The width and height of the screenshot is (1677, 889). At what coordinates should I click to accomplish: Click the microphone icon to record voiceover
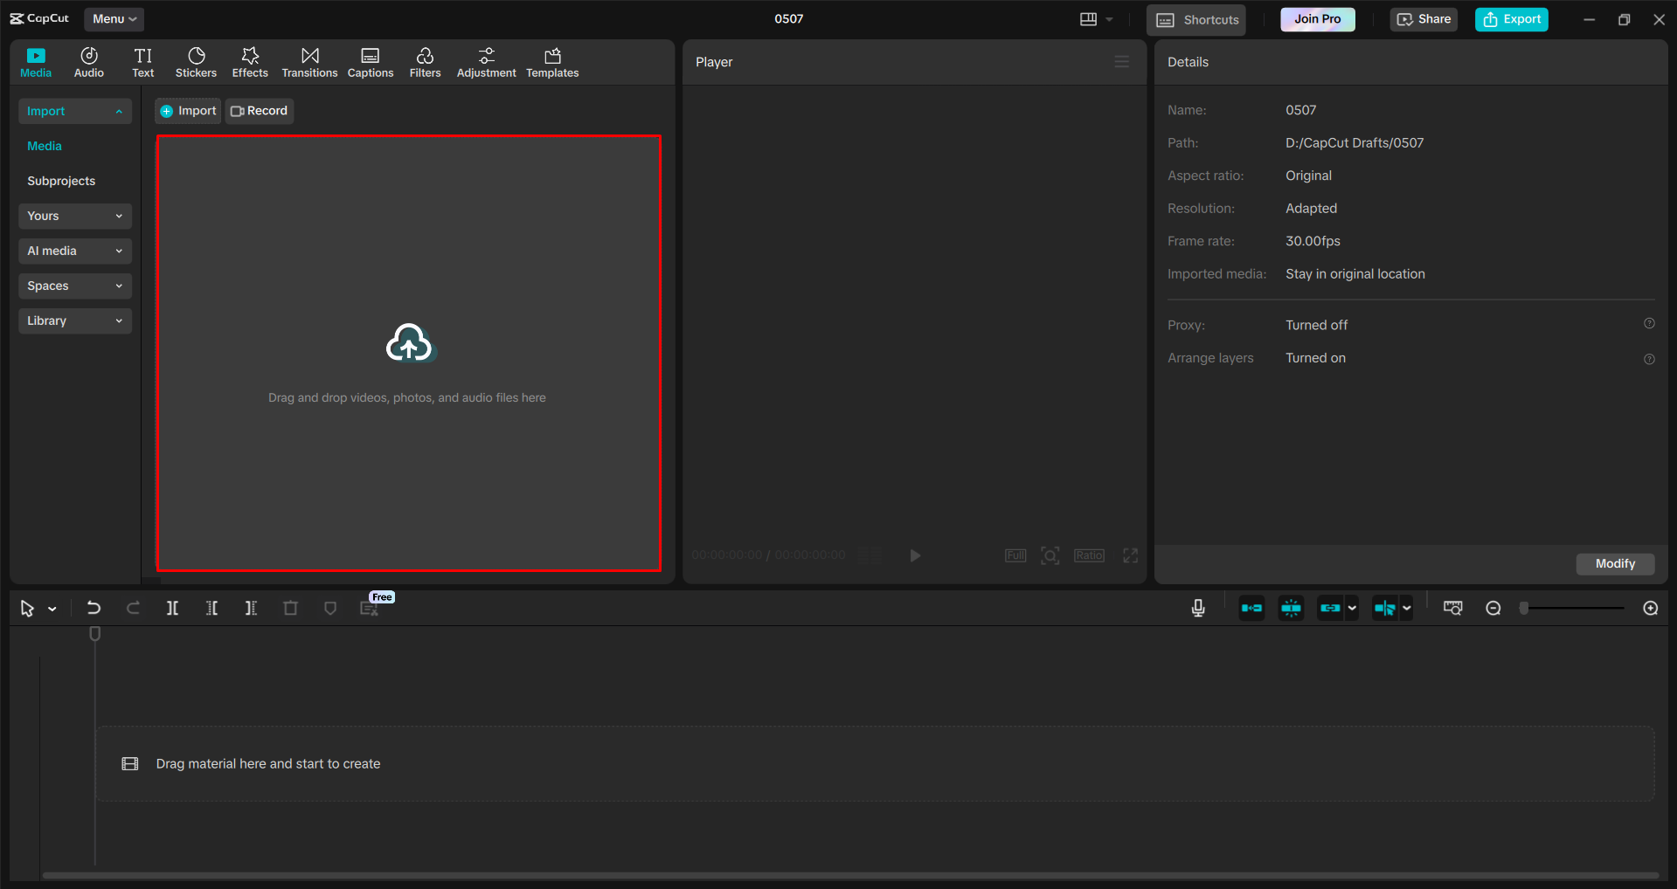pyautogui.click(x=1197, y=608)
